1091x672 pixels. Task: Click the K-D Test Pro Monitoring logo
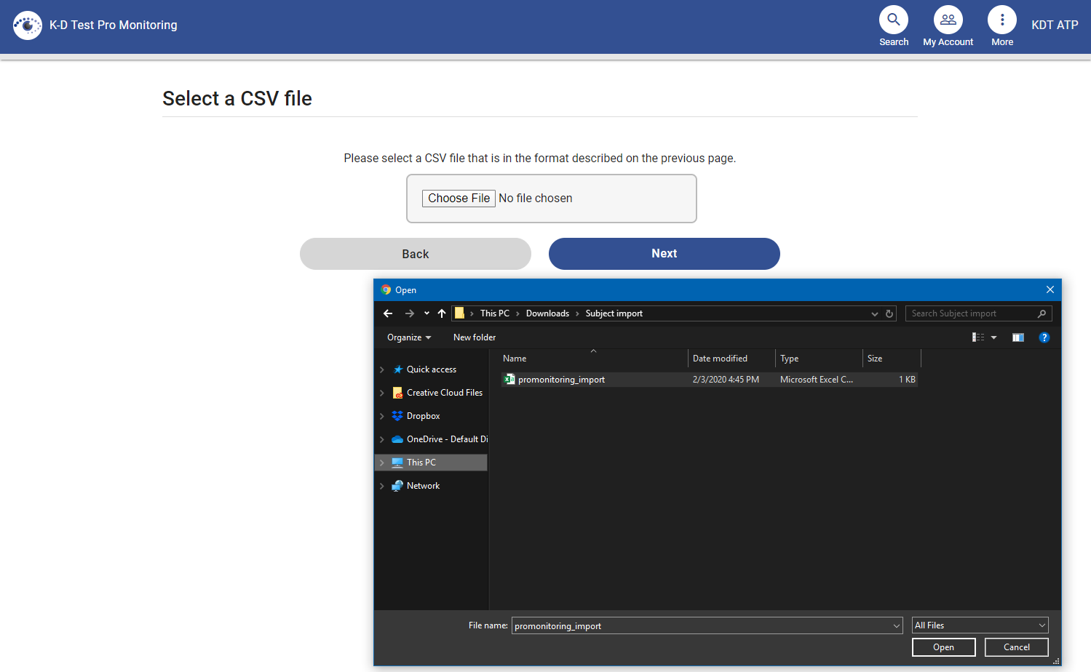tap(27, 25)
